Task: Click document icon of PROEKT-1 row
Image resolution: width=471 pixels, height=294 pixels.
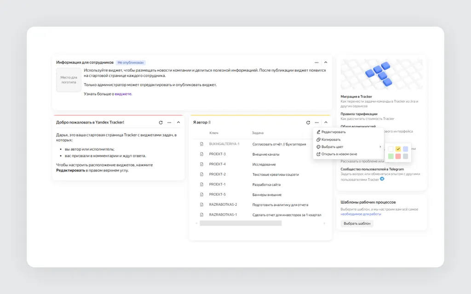Action: [201, 185]
